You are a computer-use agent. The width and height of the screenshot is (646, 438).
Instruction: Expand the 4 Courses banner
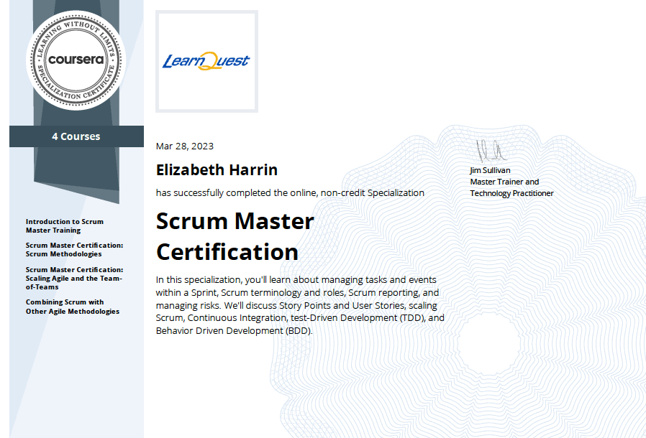(76, 136)
